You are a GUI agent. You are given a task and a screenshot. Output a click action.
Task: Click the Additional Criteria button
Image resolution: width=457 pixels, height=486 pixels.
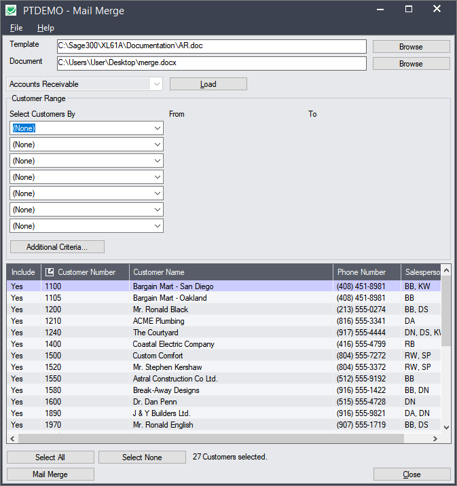tap(57, 246)
